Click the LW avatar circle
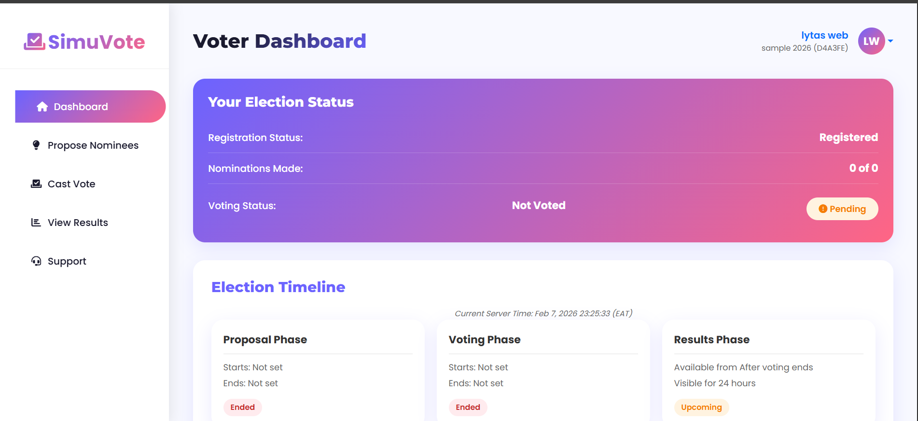918x421 pixels. [871, 41]
